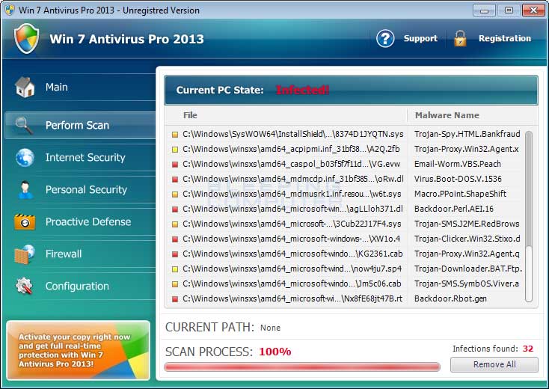Click the Proactive Defense folder icon
This screenshot has width=549, height=389.
coord(25,221)
